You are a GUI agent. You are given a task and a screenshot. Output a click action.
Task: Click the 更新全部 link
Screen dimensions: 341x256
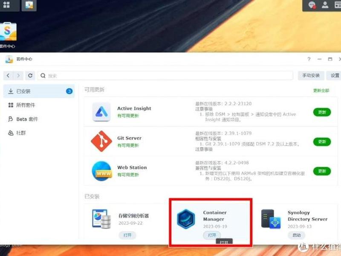(x=321, y=90)
